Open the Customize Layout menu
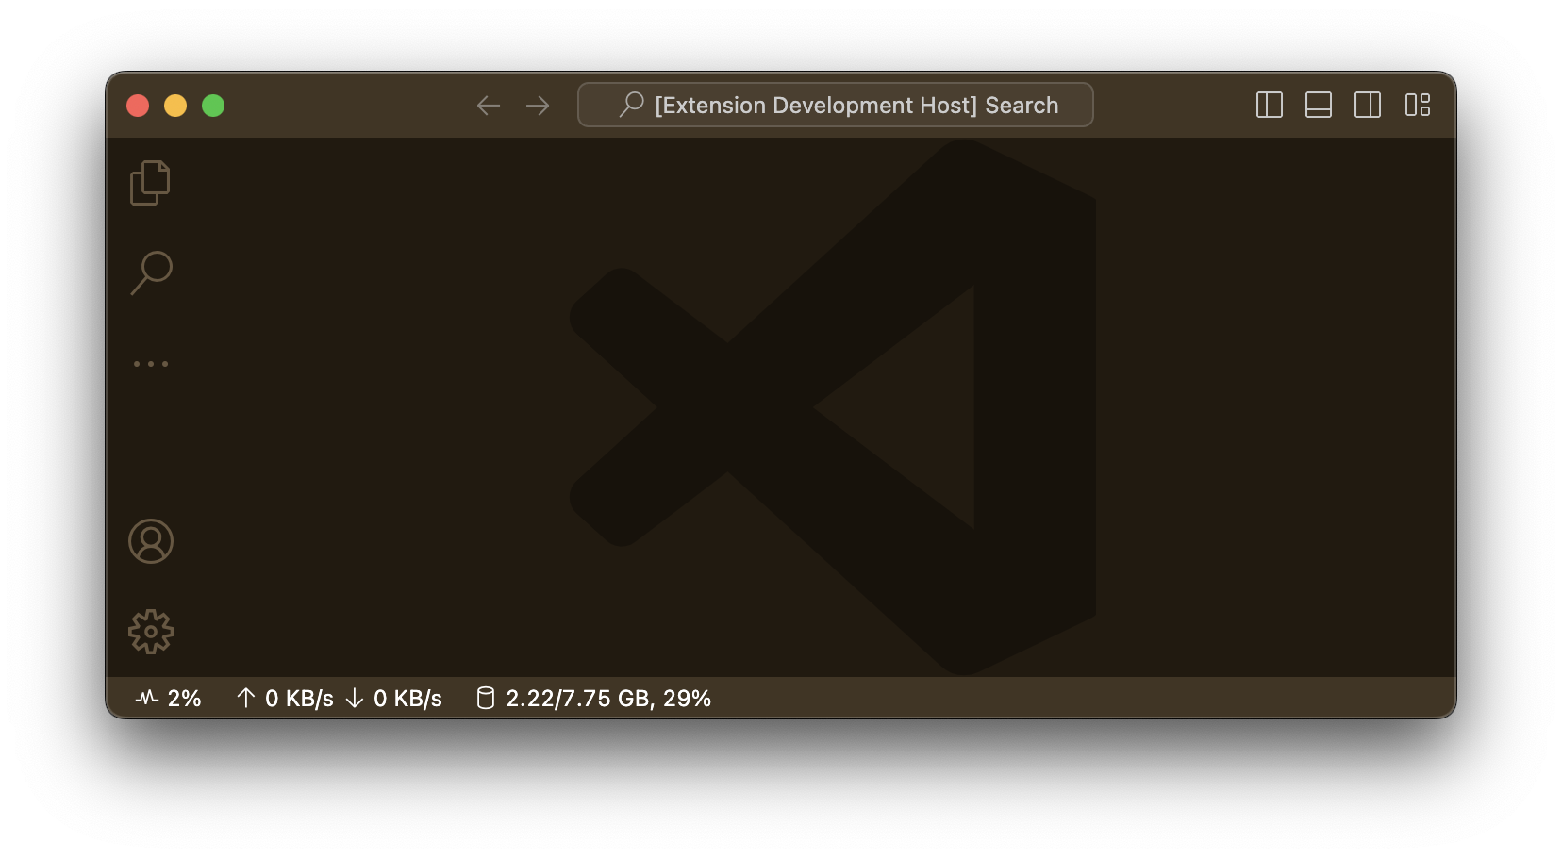 1419,105
